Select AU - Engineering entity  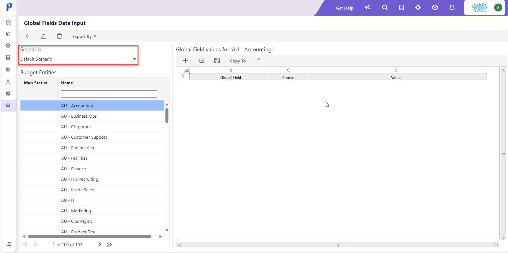coord(92,148)
